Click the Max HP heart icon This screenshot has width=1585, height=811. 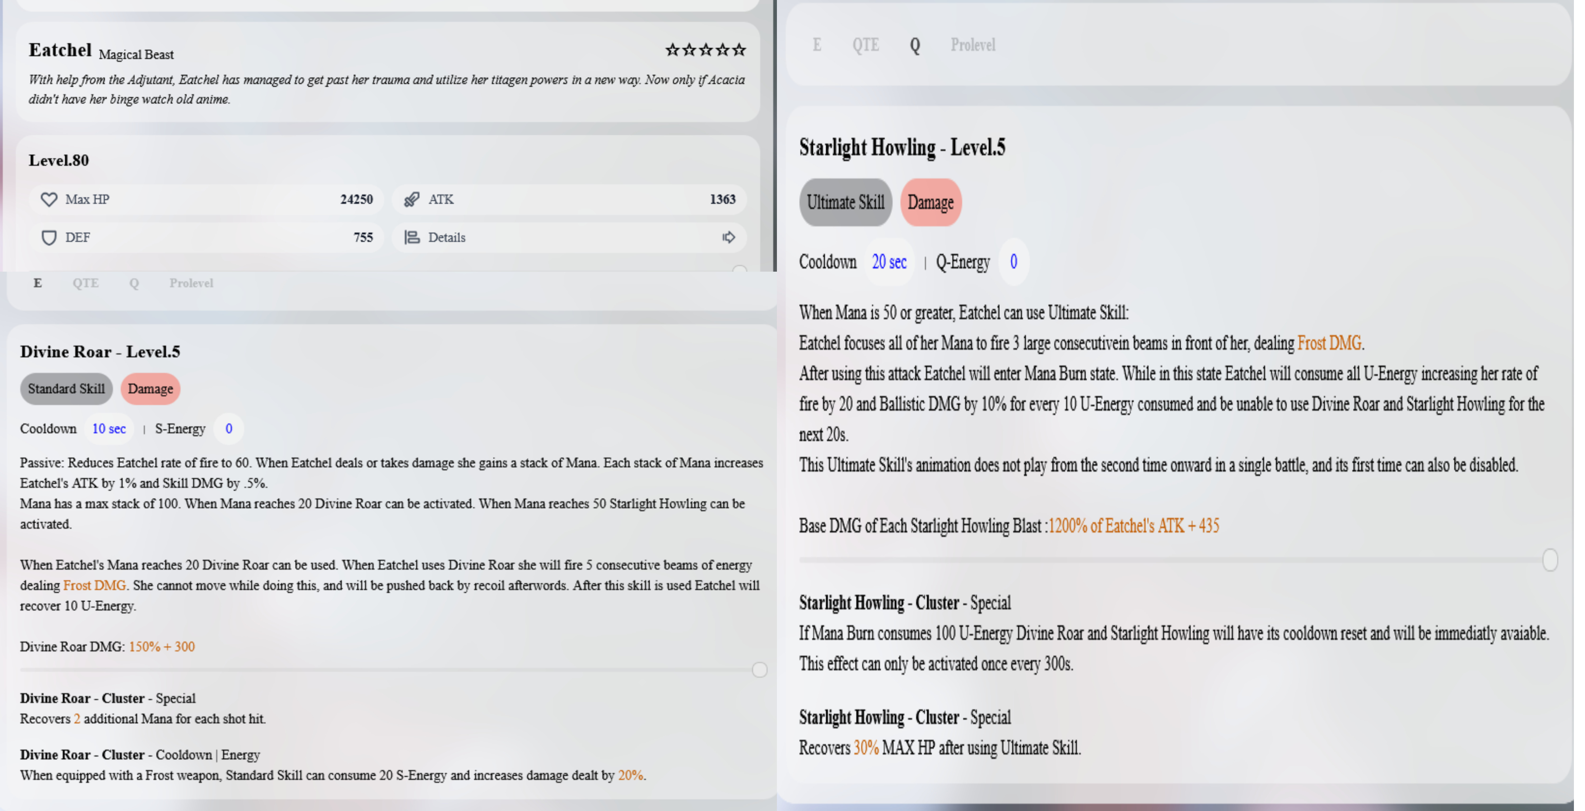(x=49, y=199)
